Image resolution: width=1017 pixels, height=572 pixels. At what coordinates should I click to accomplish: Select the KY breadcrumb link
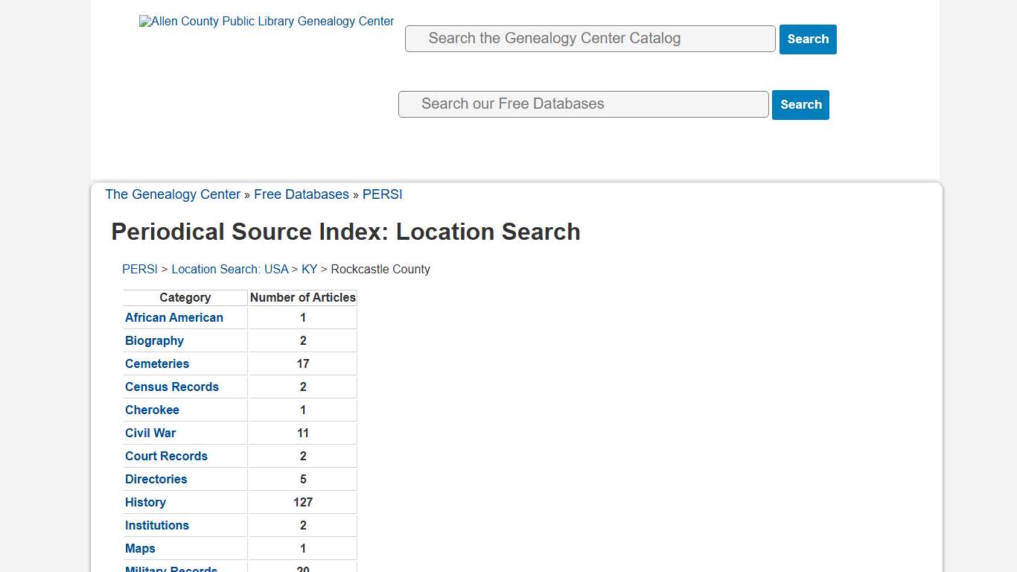pos(310,269)
